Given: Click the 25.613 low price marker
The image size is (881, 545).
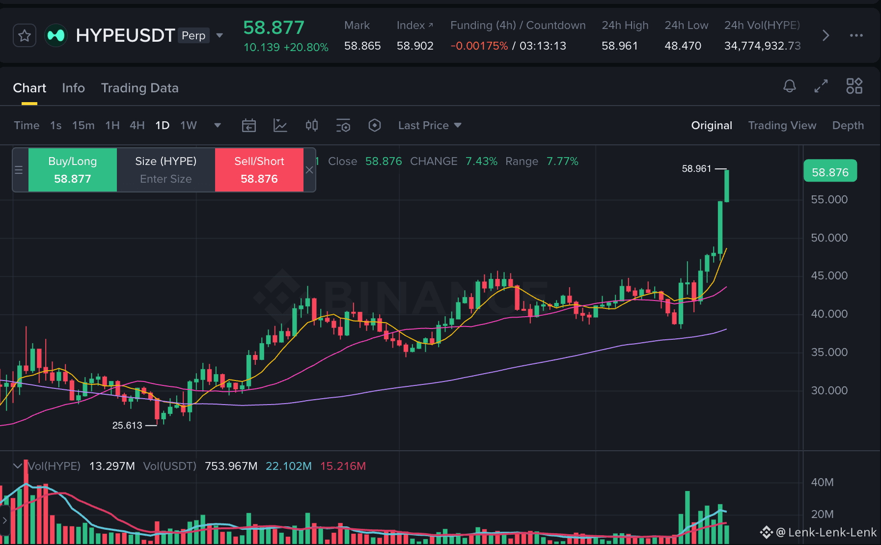Looking at the screenshot, I should tap(127, 425).
